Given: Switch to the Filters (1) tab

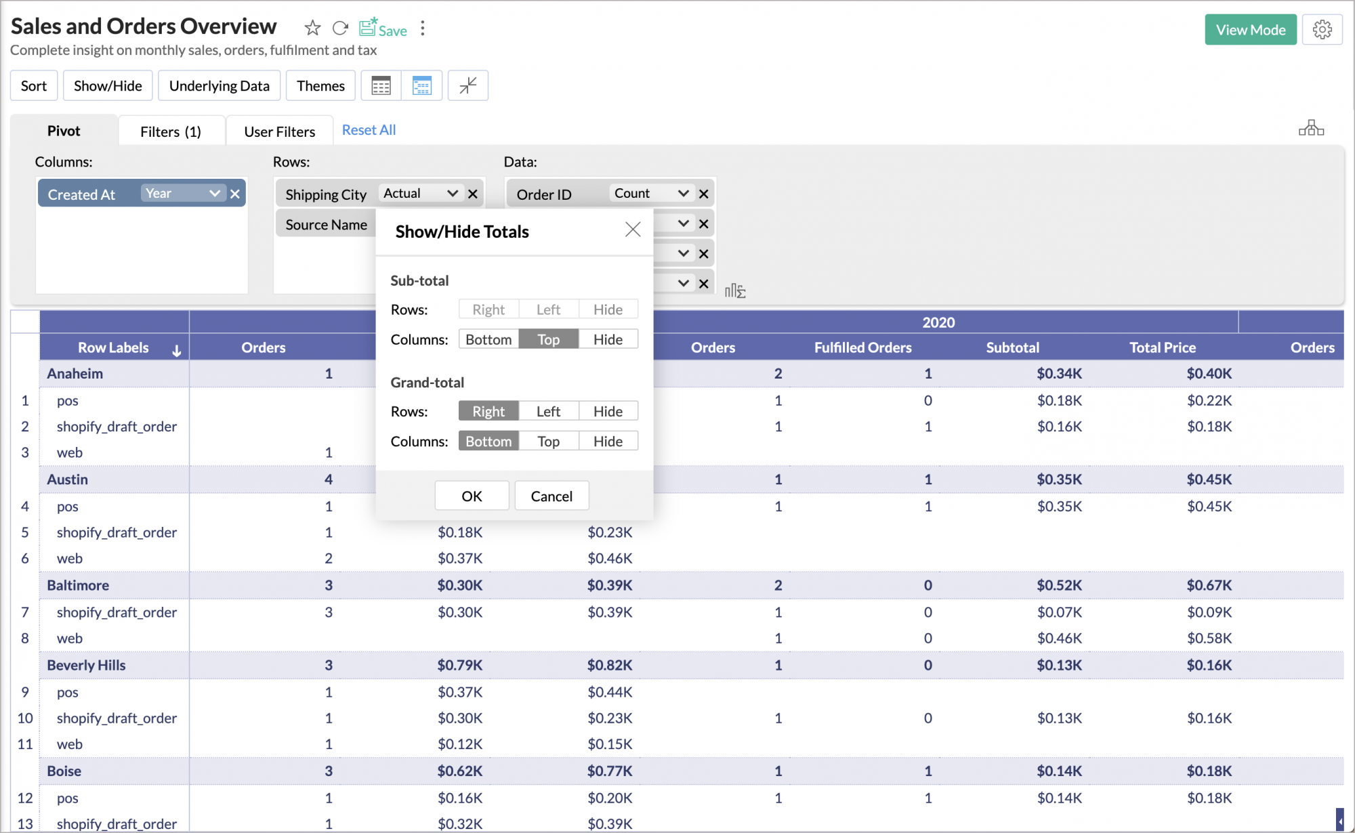Looking at the screenshot, I should 171,131.
